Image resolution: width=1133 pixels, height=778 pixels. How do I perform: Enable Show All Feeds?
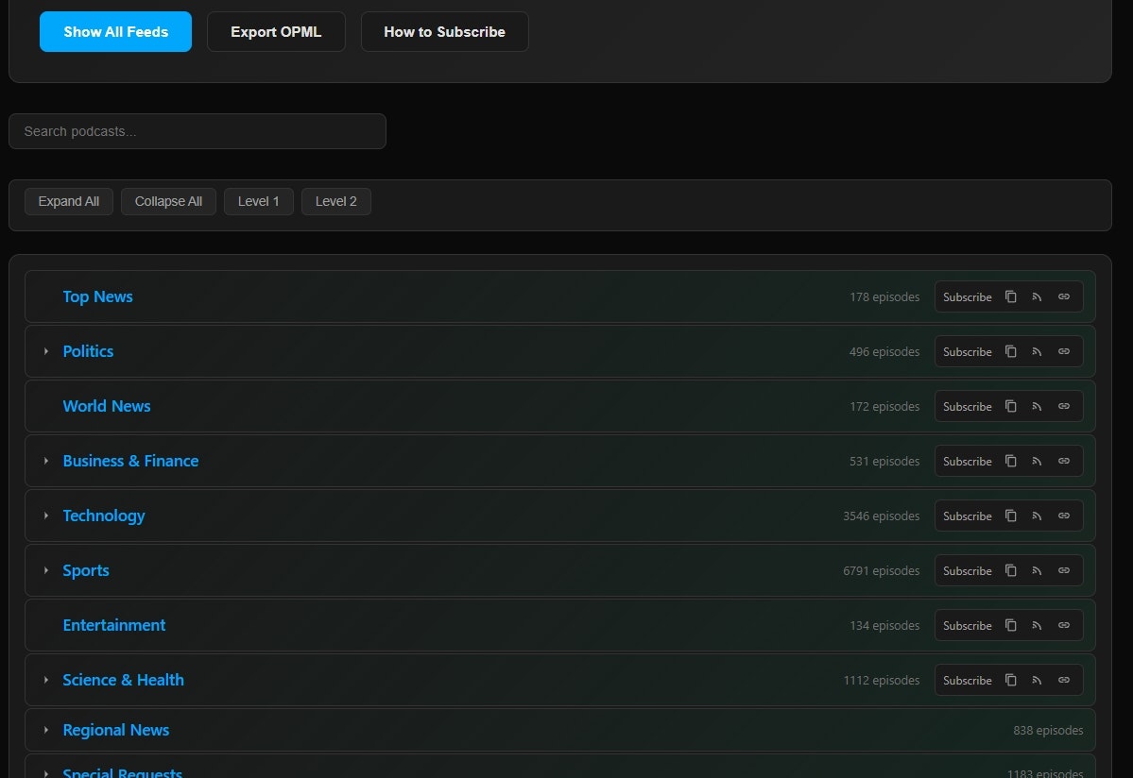(x=115, y=31)
